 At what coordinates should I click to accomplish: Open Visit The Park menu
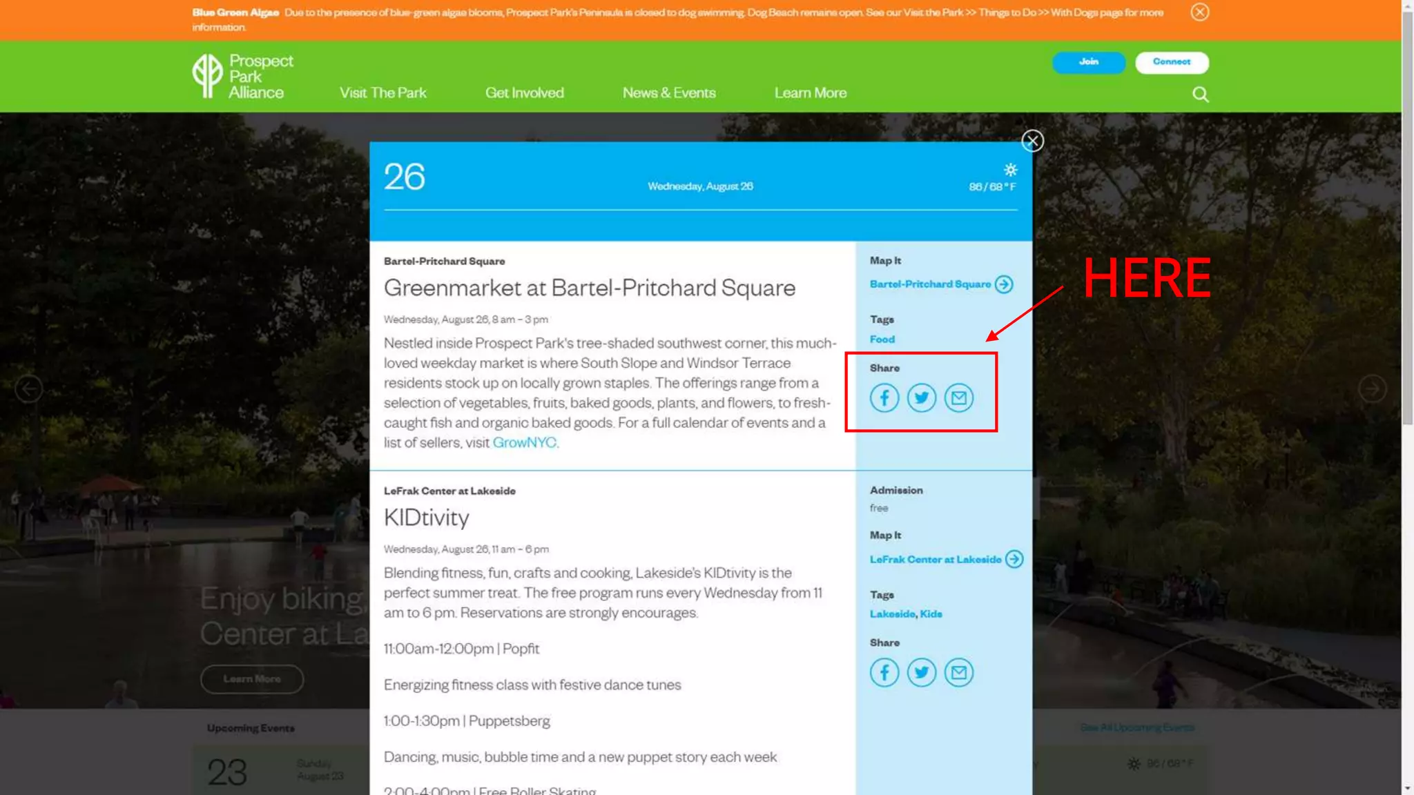click(382, 93)
